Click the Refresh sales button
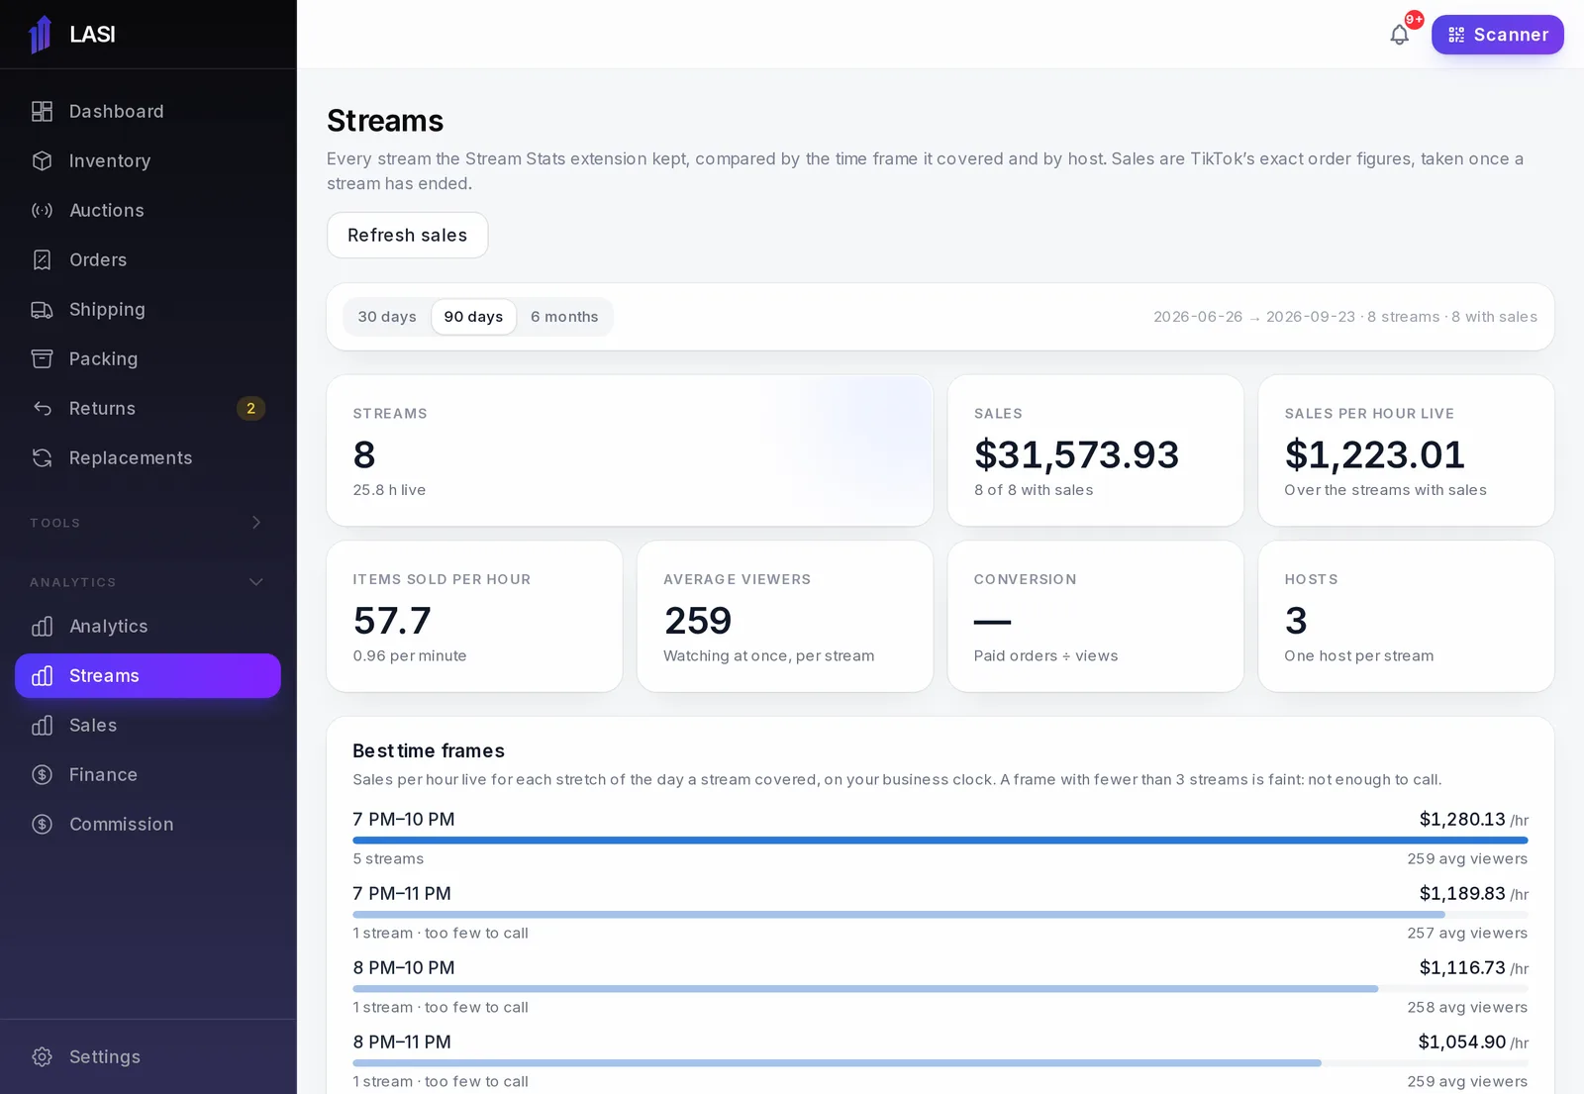Screen dimensions: 1584x1094 [x=407, y=236]
